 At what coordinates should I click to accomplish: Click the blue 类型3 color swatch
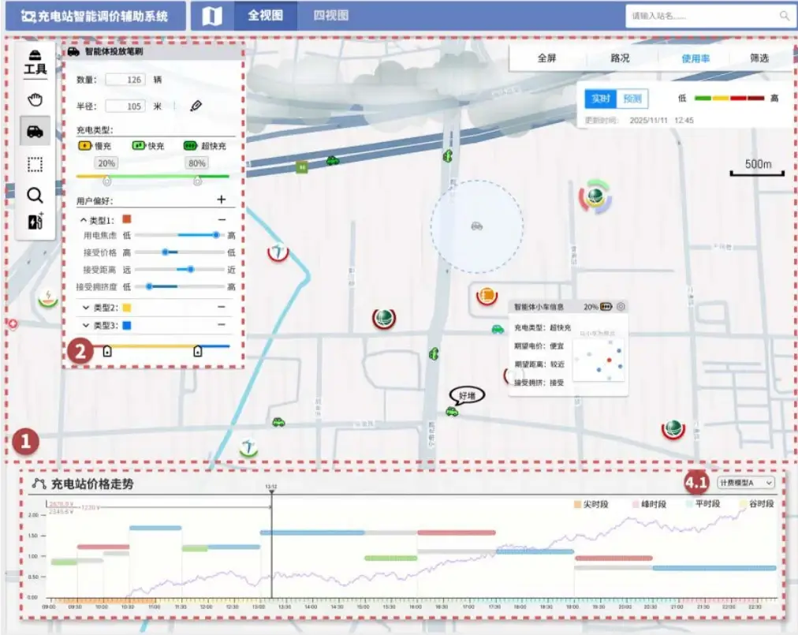[x=127, y=325]
